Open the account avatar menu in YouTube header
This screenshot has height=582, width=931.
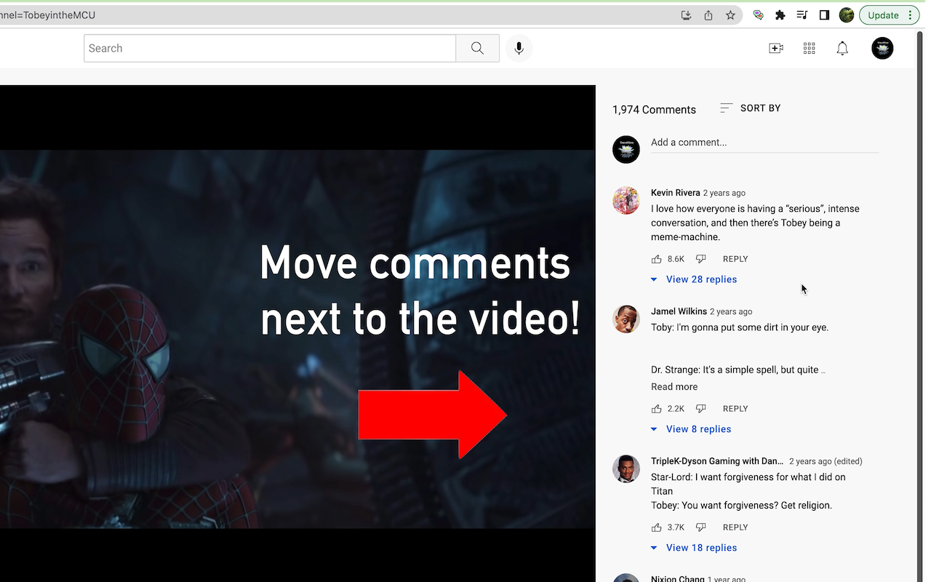pyautogui.click(x=882, y=48)
